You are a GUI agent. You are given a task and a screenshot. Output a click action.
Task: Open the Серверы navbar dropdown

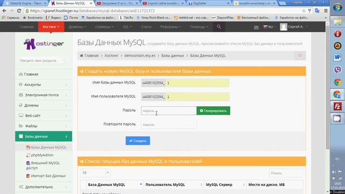click(105, 27)
